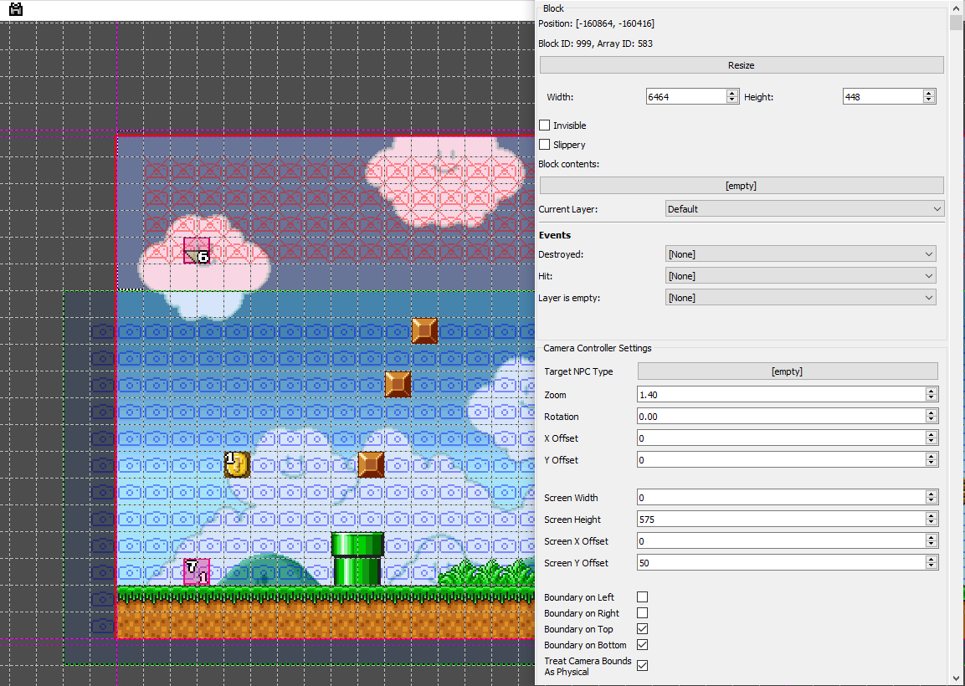This screenshot has width=965, height=686.
Task: Disable Boundary on Bottom
Action: point(643,645)
